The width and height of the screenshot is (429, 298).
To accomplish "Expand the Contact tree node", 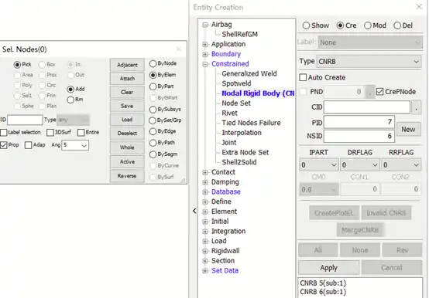I will (205, 172).
